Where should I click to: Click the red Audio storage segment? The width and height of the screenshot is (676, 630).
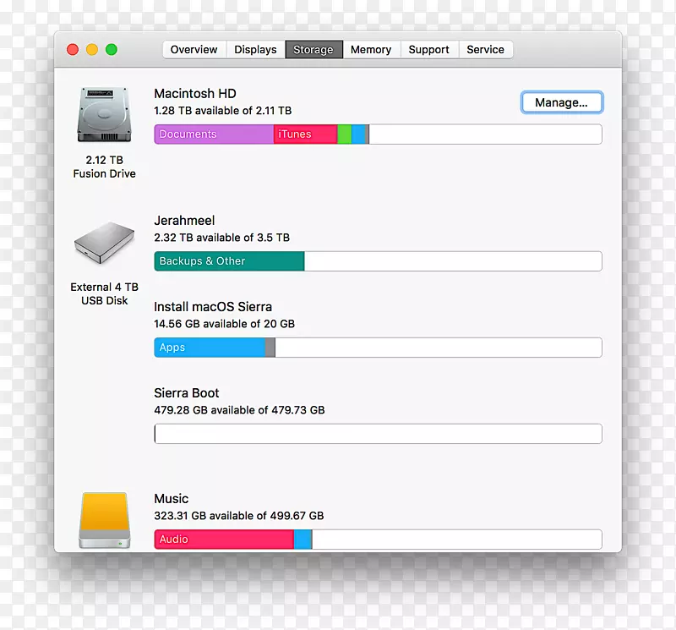coord(224,540)
